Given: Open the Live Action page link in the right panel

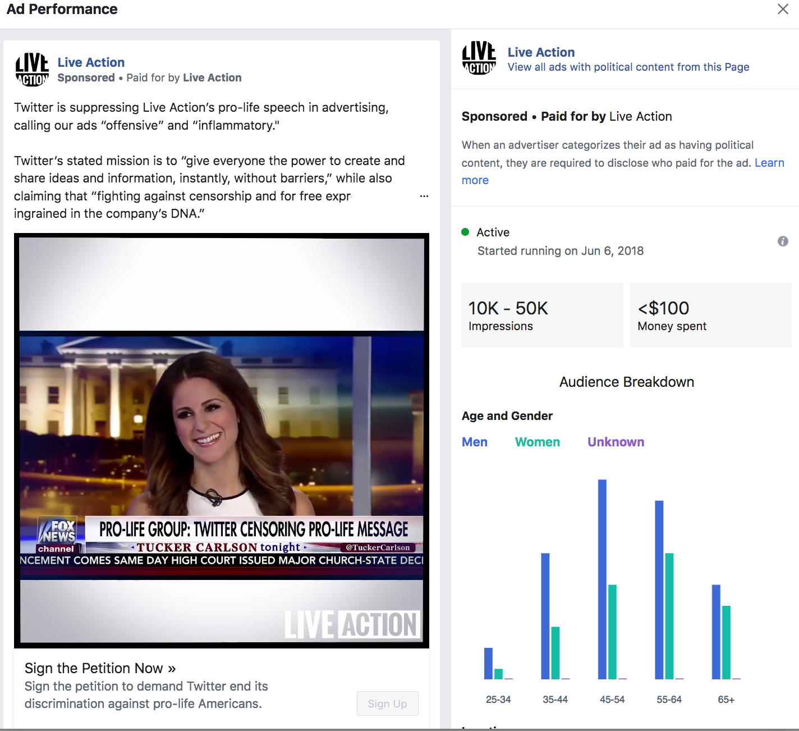Looking at the screenshot, I should pyautogui.click(x=541, y=52).
